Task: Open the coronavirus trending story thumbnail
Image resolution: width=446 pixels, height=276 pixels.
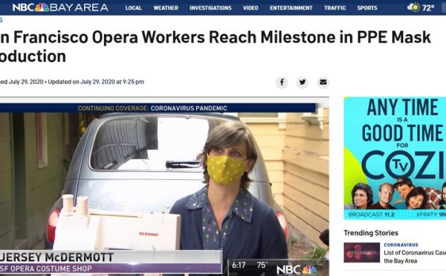Action: [x=361, y=252]
